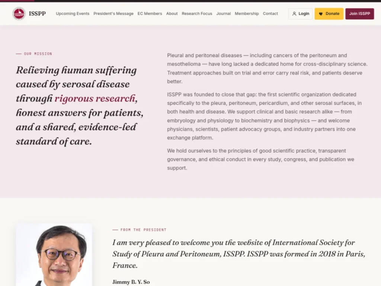
Task: Go to the Journal page
Action: point(224,14)
